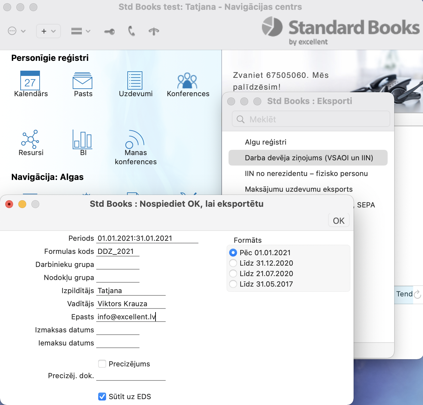423x405 pixels.
Task: Open the Kalendārs calendar icon
Action: [x=30, y=80]
